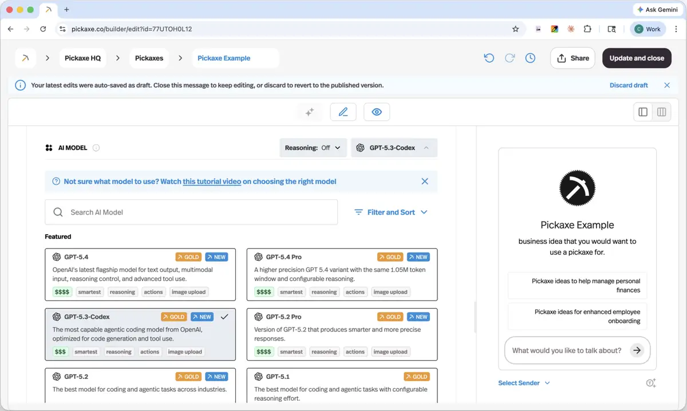Expand the Select Sender dropdown
This screenshot has width=687, height=411.
[524, 383]
